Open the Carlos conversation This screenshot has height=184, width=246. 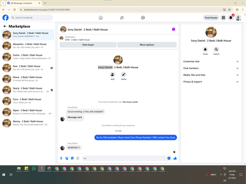tap(28, 57)
